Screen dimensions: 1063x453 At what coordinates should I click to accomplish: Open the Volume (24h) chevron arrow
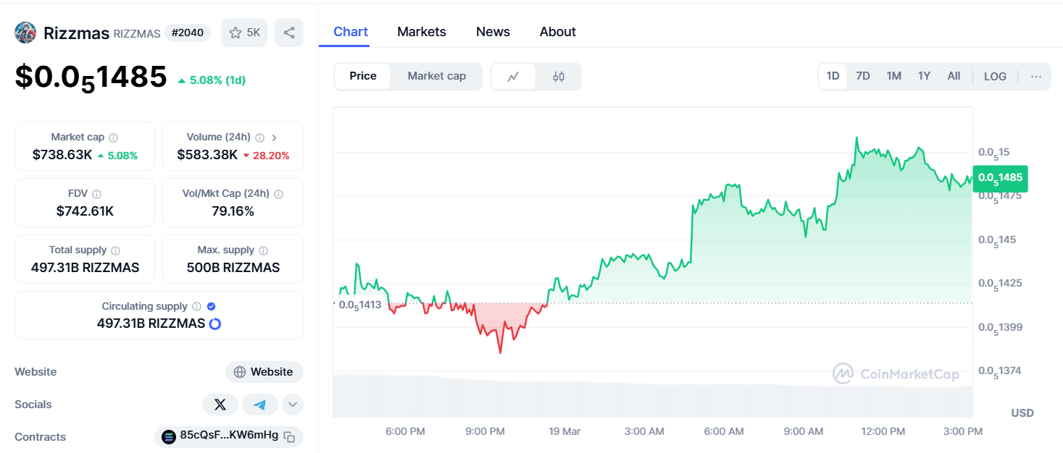[275, 137]
